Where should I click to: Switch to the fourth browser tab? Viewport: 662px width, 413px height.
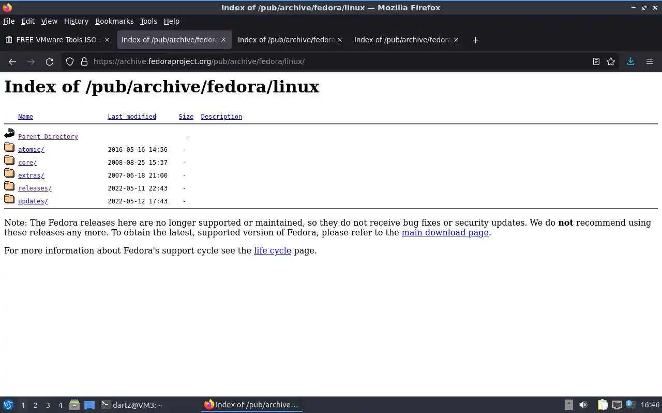[406, 40]
